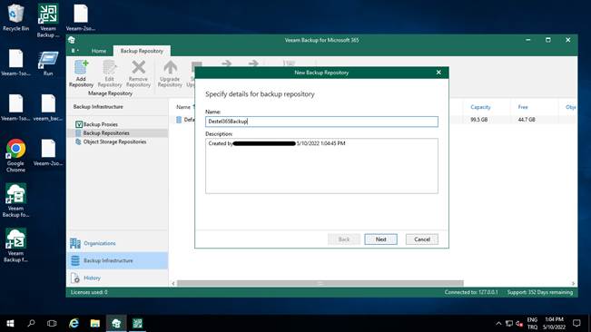Viewport: 591px width, 332px height.
Task: Click inside the Description text box
Action: [321, 166]
